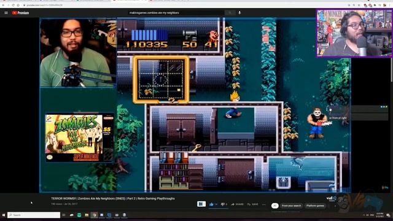This screenshot has height=221, width=393.
Task: Go to YouTube Premium home logo
Action: point(20,13)
